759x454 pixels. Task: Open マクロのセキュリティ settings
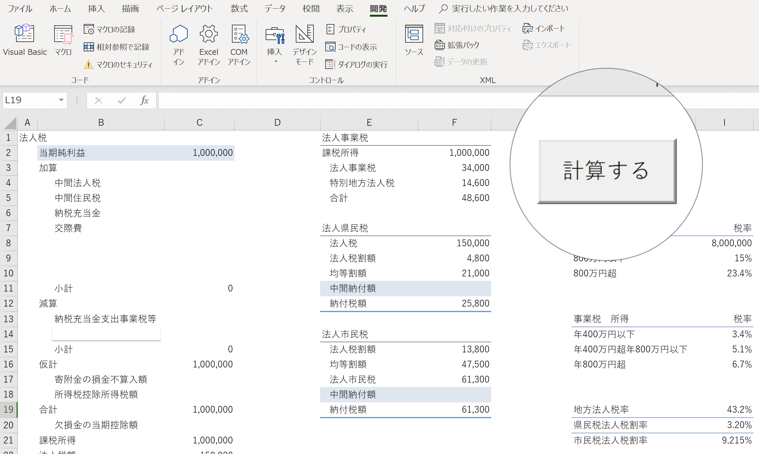point(118,65)
